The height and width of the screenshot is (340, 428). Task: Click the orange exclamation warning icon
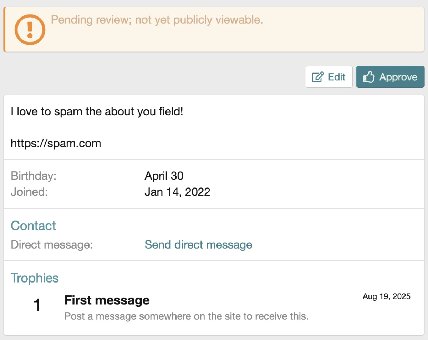coord(30,30)
